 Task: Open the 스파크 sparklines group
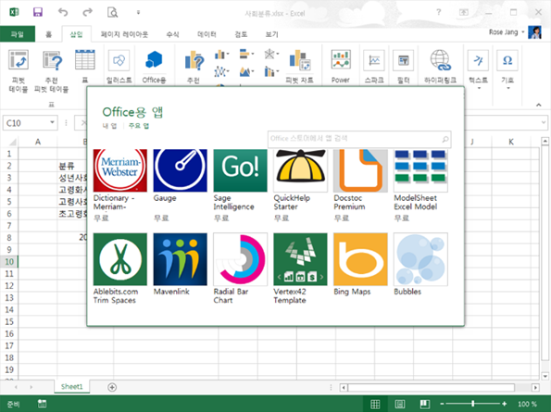374,66
